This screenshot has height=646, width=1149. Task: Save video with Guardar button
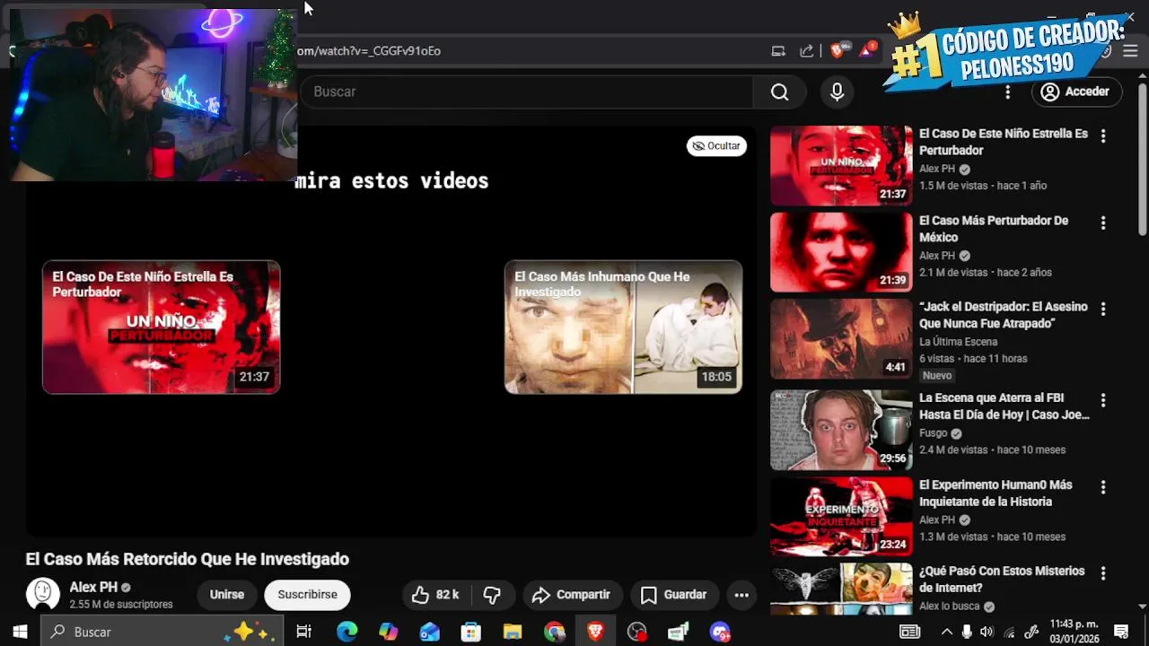[x=673, y=595]
